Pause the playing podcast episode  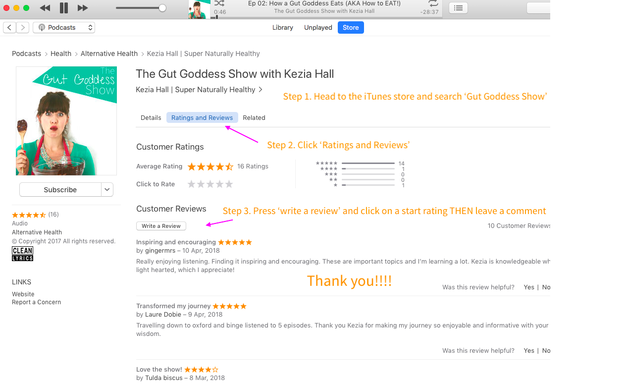(x=64, y=8)
